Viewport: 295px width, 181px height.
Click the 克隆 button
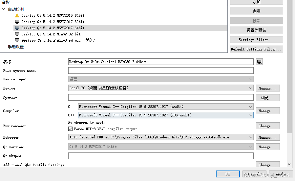pyautogui.click(x=256, y=11)
